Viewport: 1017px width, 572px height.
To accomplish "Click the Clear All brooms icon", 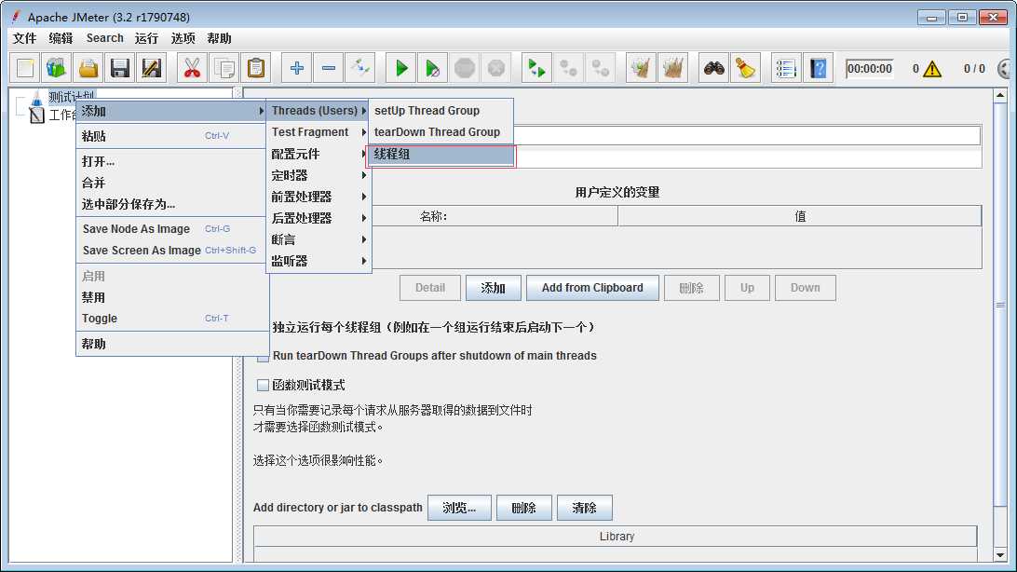I will 672,68.
